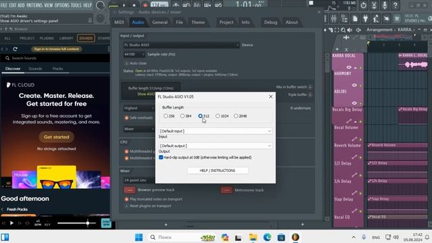The image size is (432, 243).
Task: Toggle Triple buffer option
Action: point(310,94)
